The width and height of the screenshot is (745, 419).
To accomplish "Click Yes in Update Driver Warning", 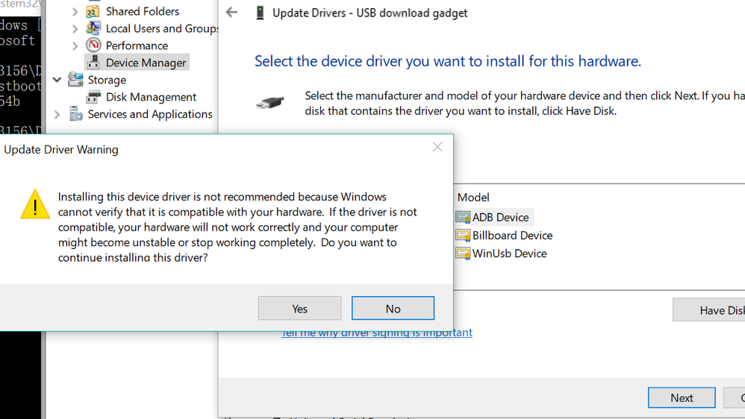I will coord(299,309).
